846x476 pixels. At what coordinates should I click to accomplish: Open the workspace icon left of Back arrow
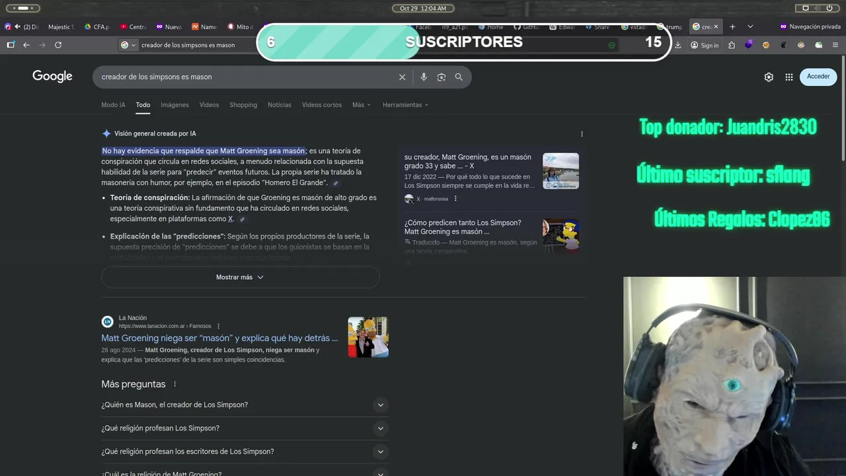(11, 45)
